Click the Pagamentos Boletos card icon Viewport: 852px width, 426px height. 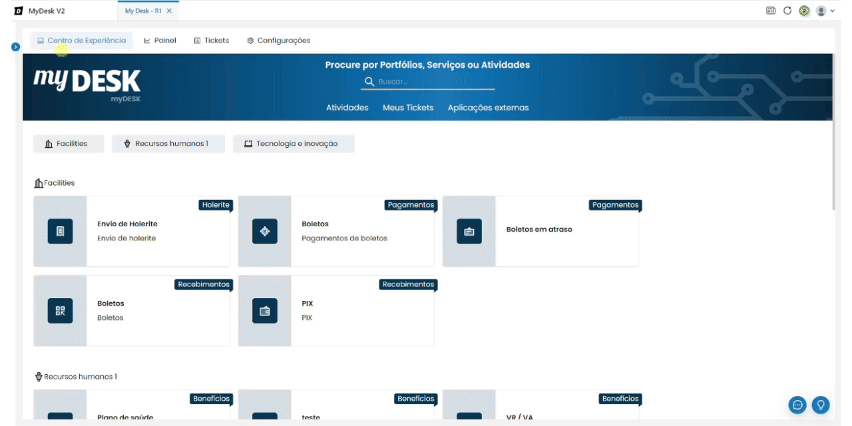264,231
